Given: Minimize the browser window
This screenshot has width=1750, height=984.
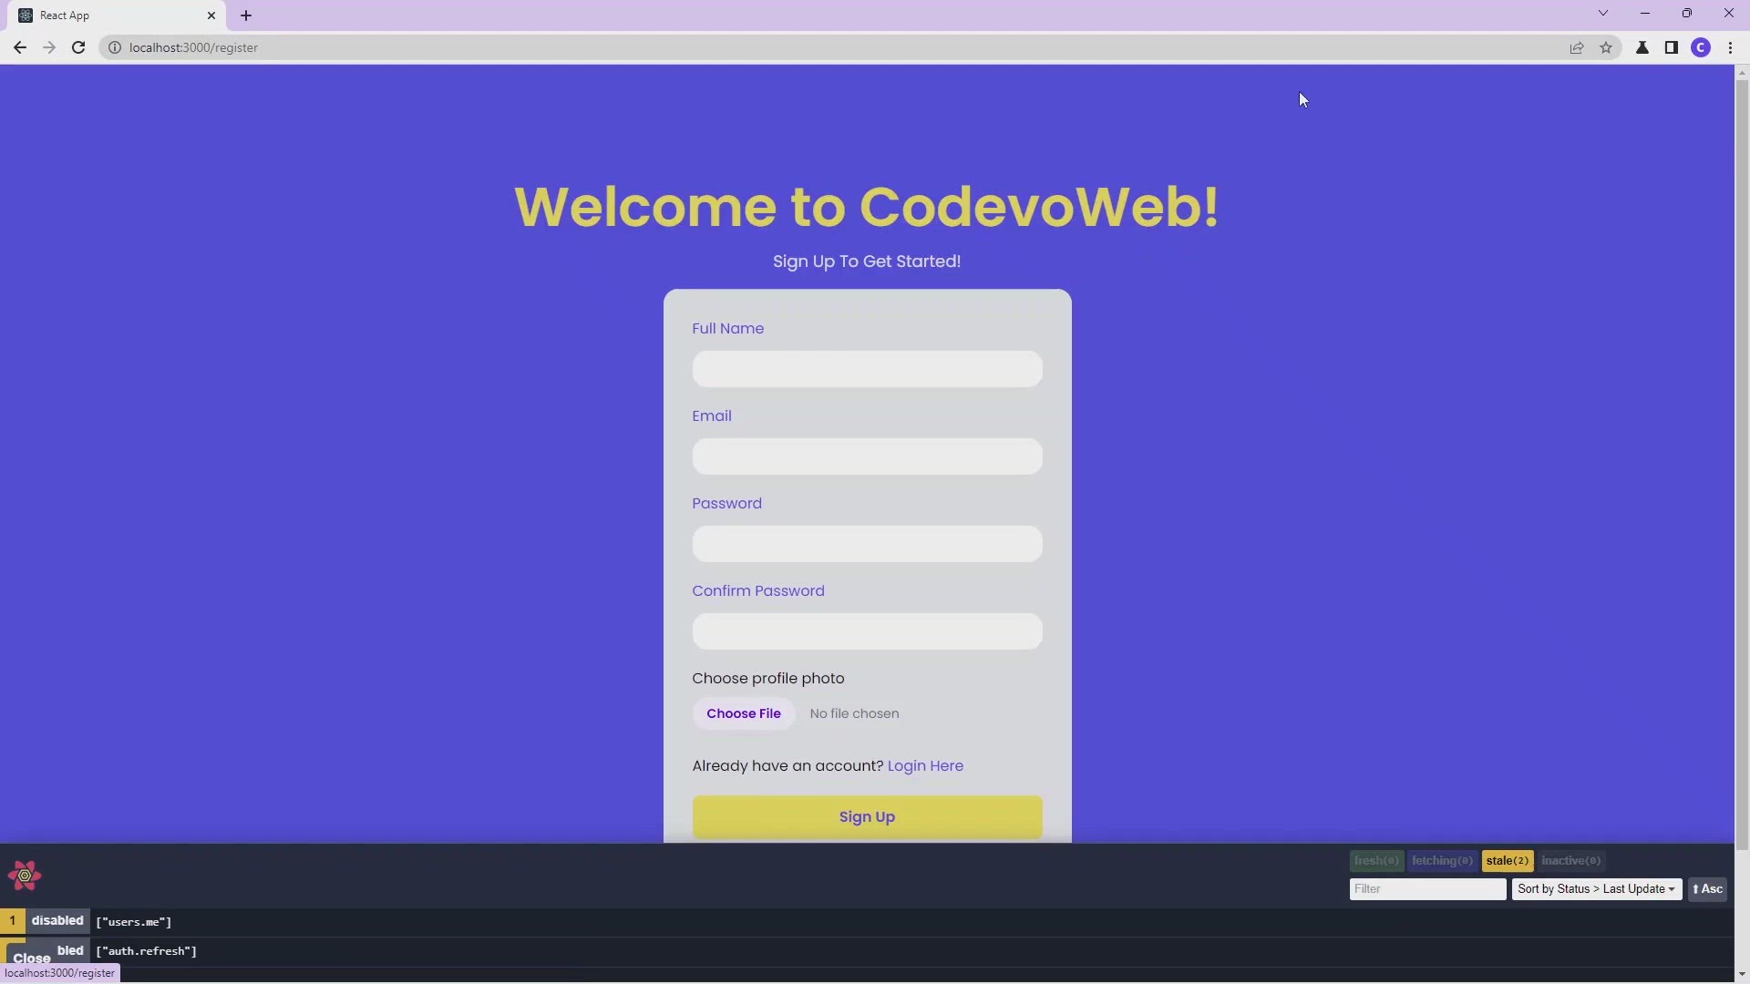Looking at the screenshot, I should coord(1645,13).
